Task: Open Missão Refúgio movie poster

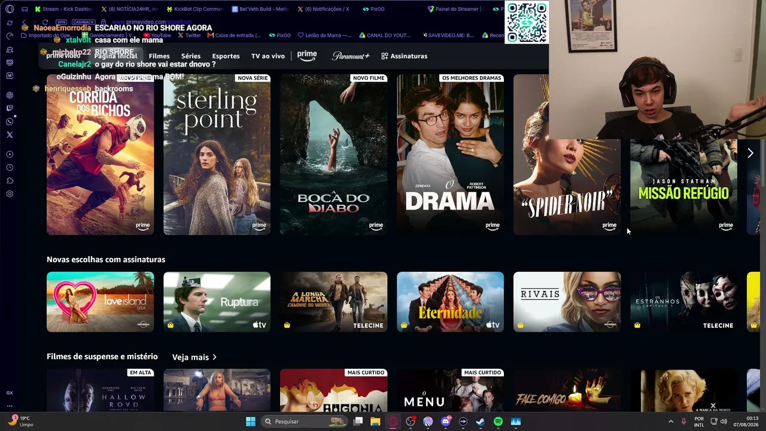Action: (x=683, y=187)
